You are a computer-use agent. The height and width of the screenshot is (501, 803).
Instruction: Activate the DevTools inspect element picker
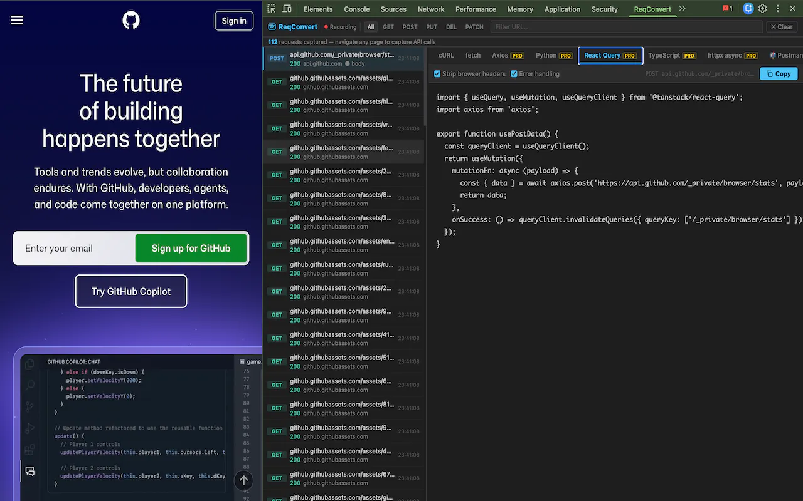click(x=272, y=9)
